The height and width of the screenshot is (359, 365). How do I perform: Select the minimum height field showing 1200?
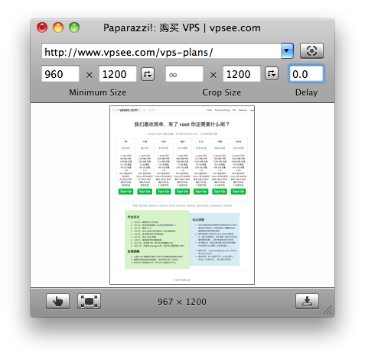(118, 74)
